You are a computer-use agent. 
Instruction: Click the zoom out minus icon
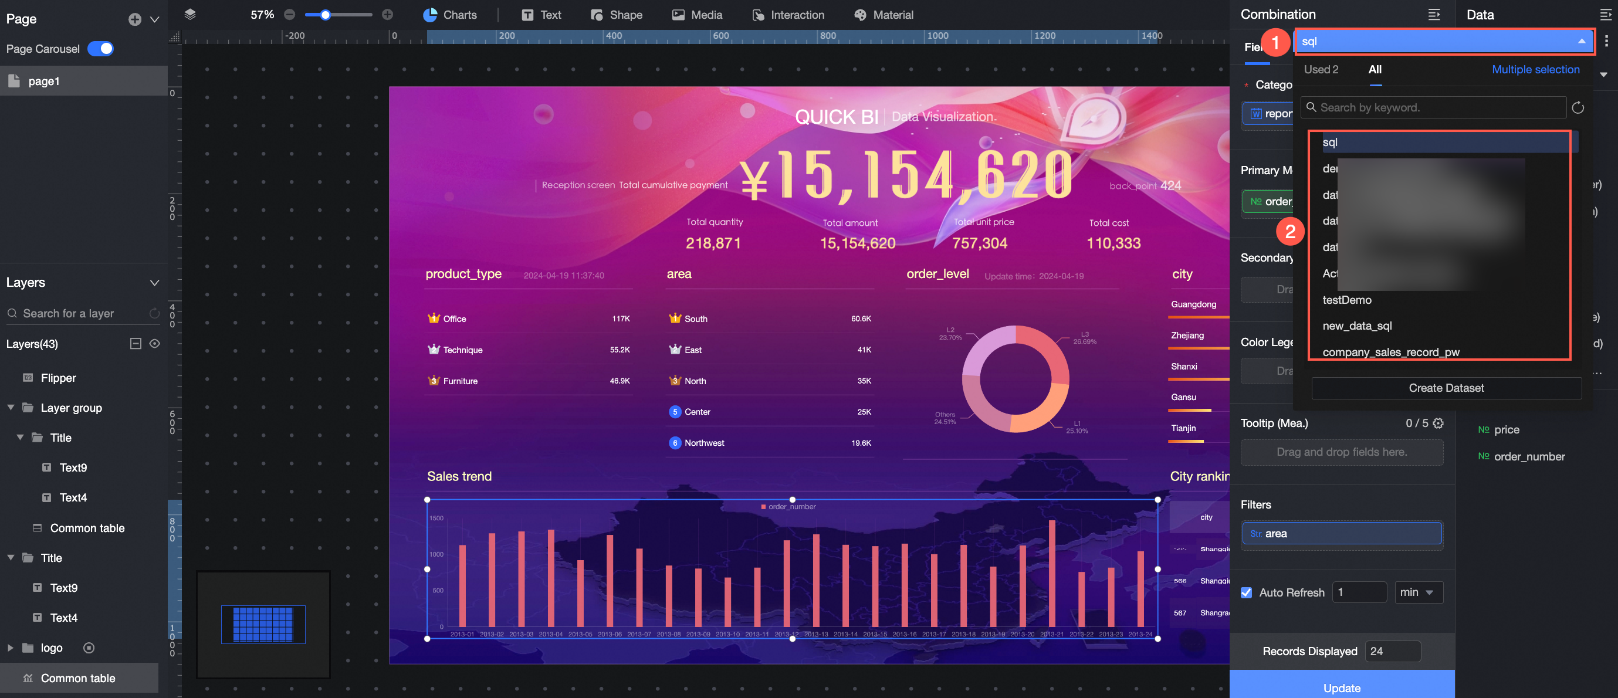[290, 15]
